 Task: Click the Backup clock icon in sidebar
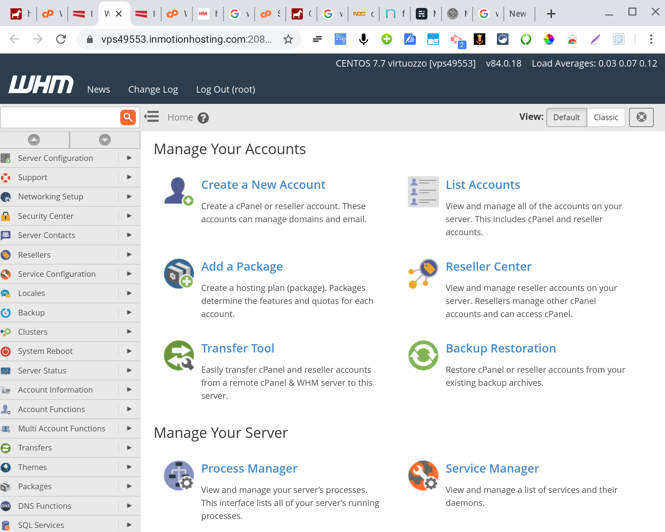click(5, 313)
